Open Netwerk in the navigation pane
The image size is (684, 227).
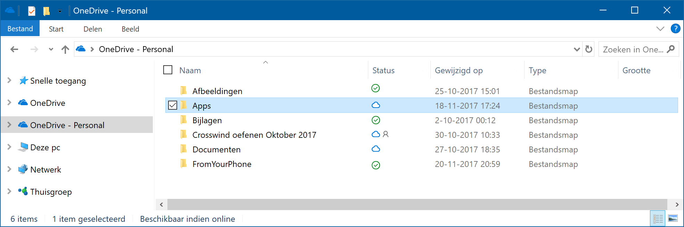pos(46,170)
